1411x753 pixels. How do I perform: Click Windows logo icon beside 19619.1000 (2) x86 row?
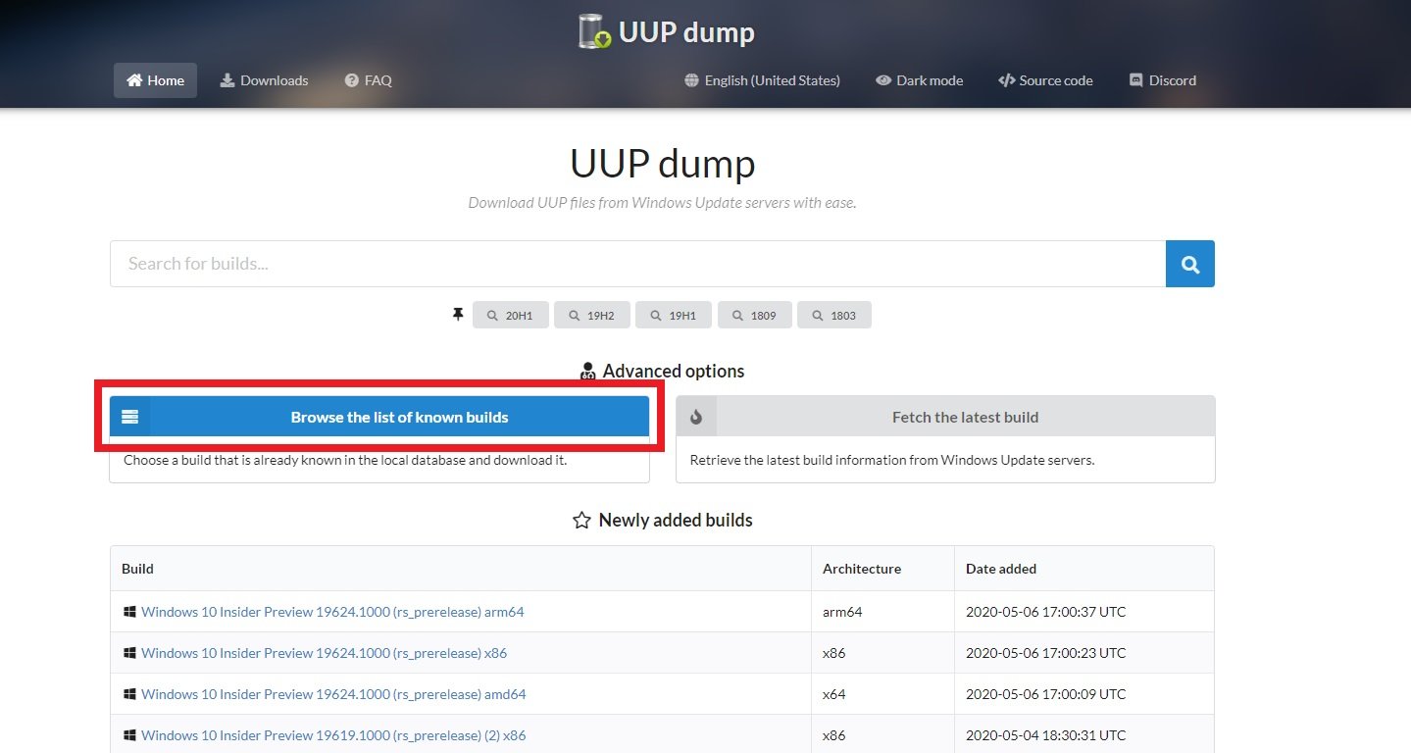coord(129,735)
